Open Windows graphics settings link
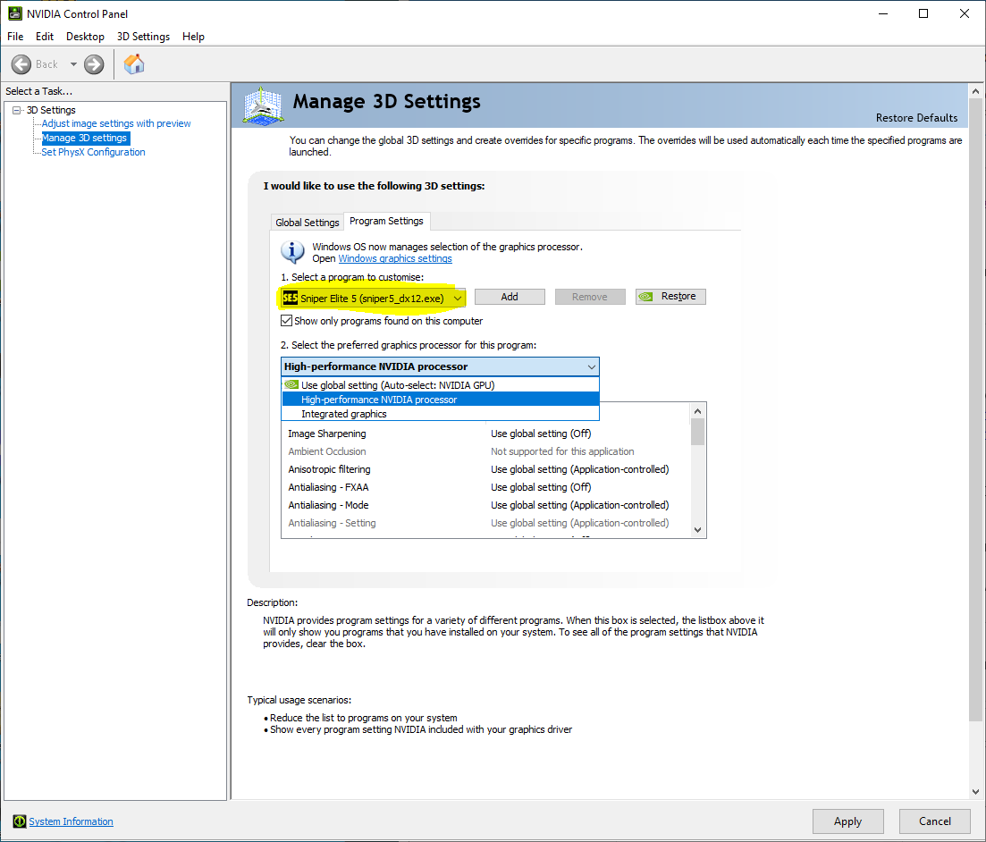 (x=394, y=258)
